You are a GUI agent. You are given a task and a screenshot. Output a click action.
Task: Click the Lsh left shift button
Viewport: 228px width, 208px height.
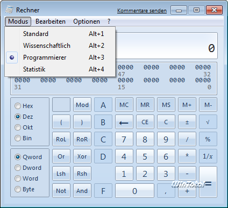[61, 174]
